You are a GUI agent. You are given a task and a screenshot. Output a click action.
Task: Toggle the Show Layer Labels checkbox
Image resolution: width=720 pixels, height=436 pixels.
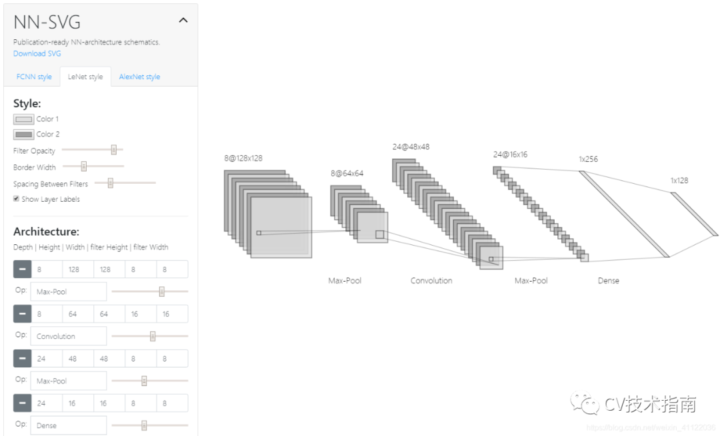click(x=17, y=199)
